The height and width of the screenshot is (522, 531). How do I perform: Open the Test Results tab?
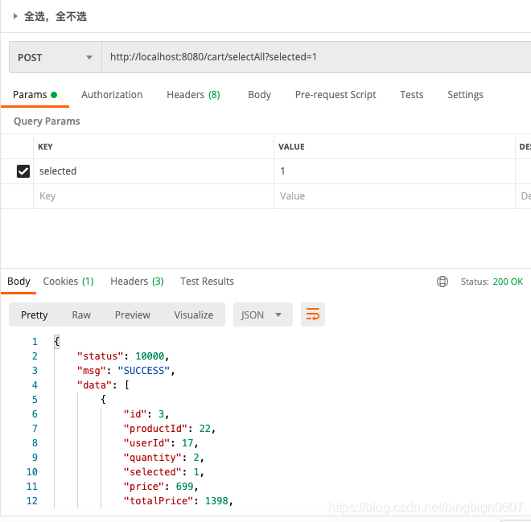click(207, 282)
